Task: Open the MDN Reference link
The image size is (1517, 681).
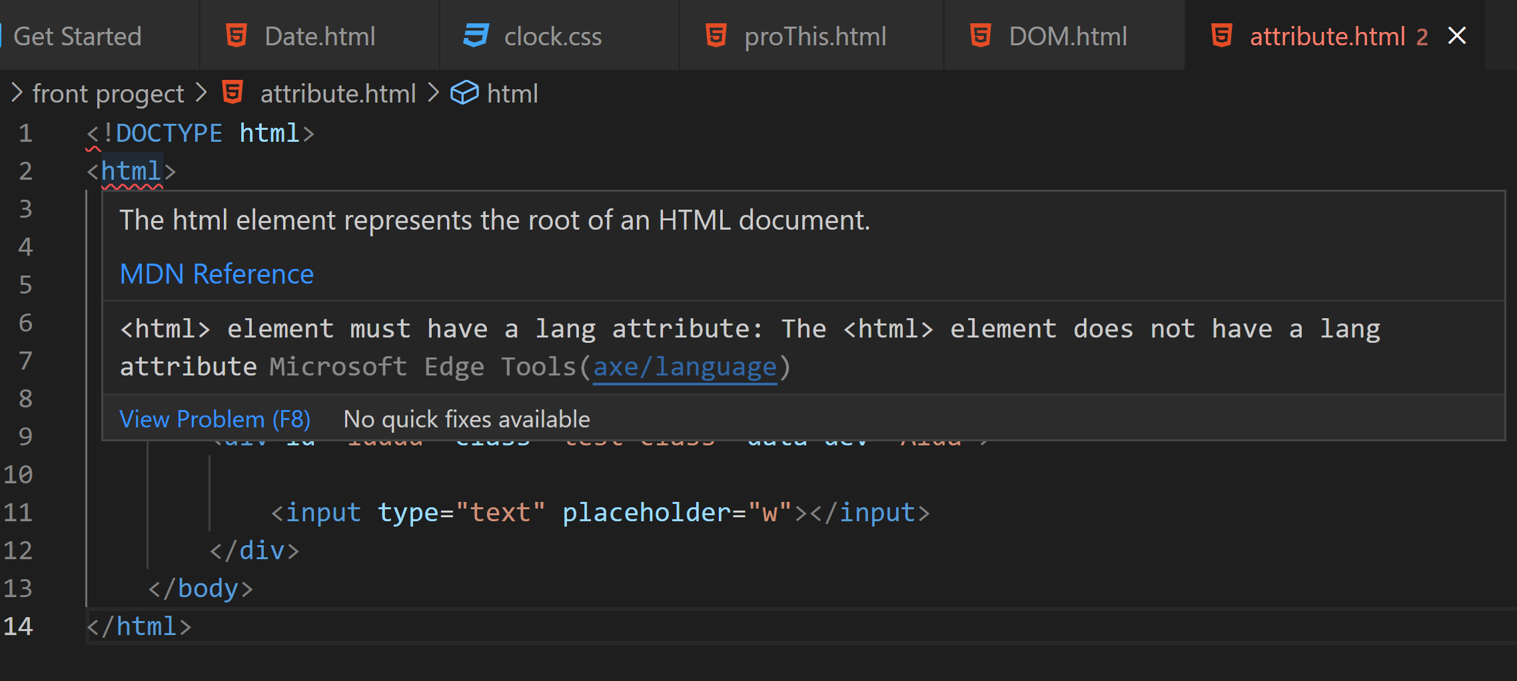Action: pos(217,274)
